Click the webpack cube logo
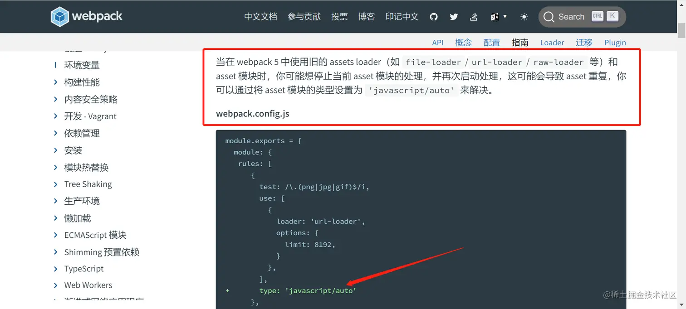 click(x=59, y=16)
